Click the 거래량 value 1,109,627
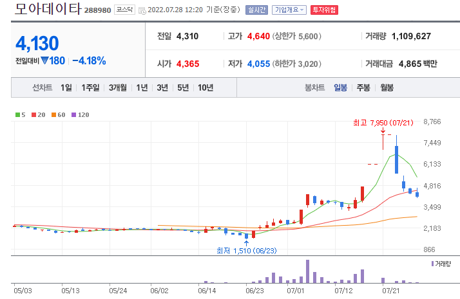This screenshot has height=299, width=460. [x=411, y=36]
